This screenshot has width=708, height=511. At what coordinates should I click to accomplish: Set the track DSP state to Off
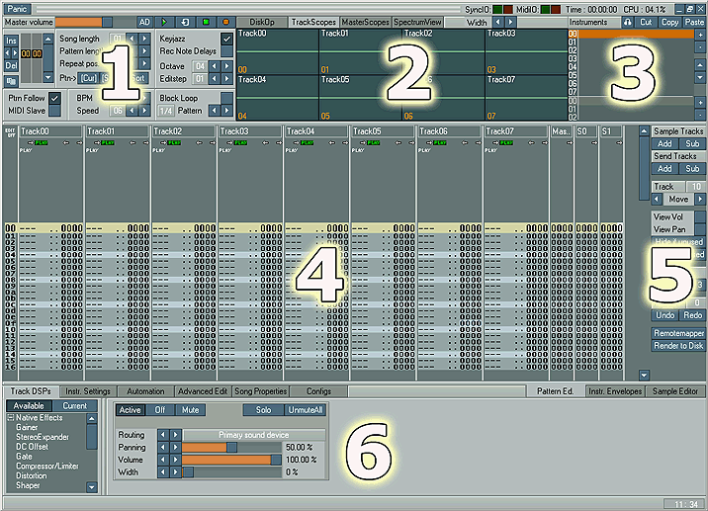click(x=160, y=410)
